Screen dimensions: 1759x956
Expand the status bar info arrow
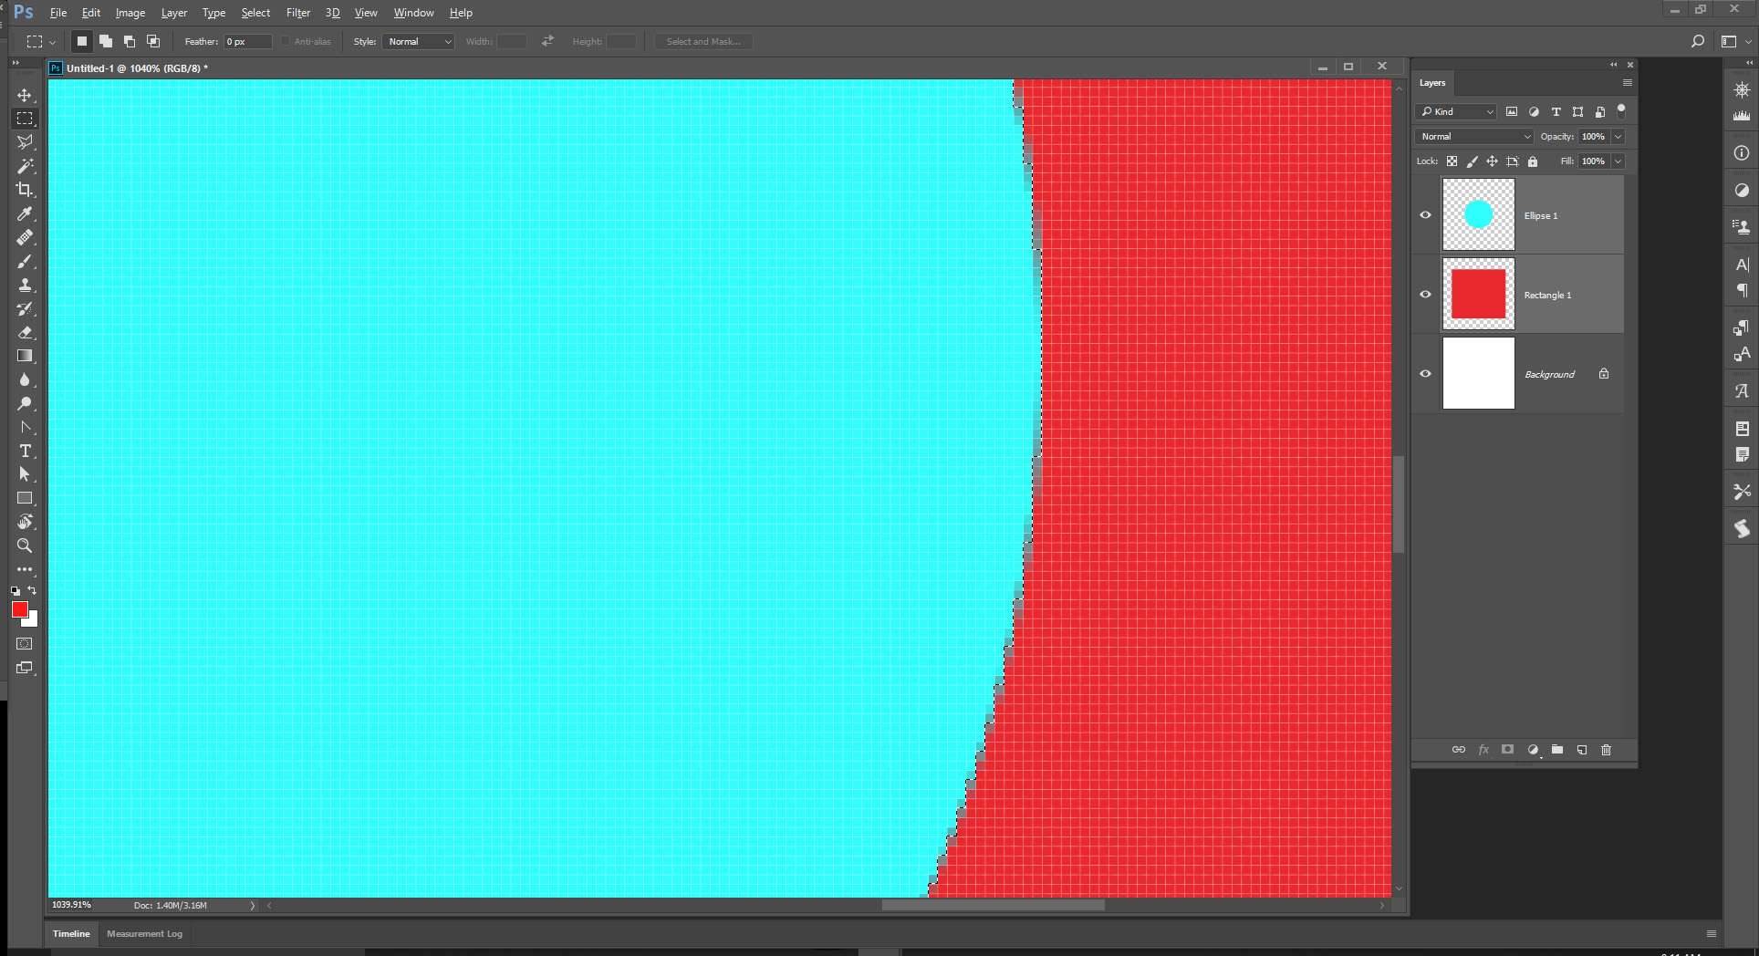tap(253, 906)
